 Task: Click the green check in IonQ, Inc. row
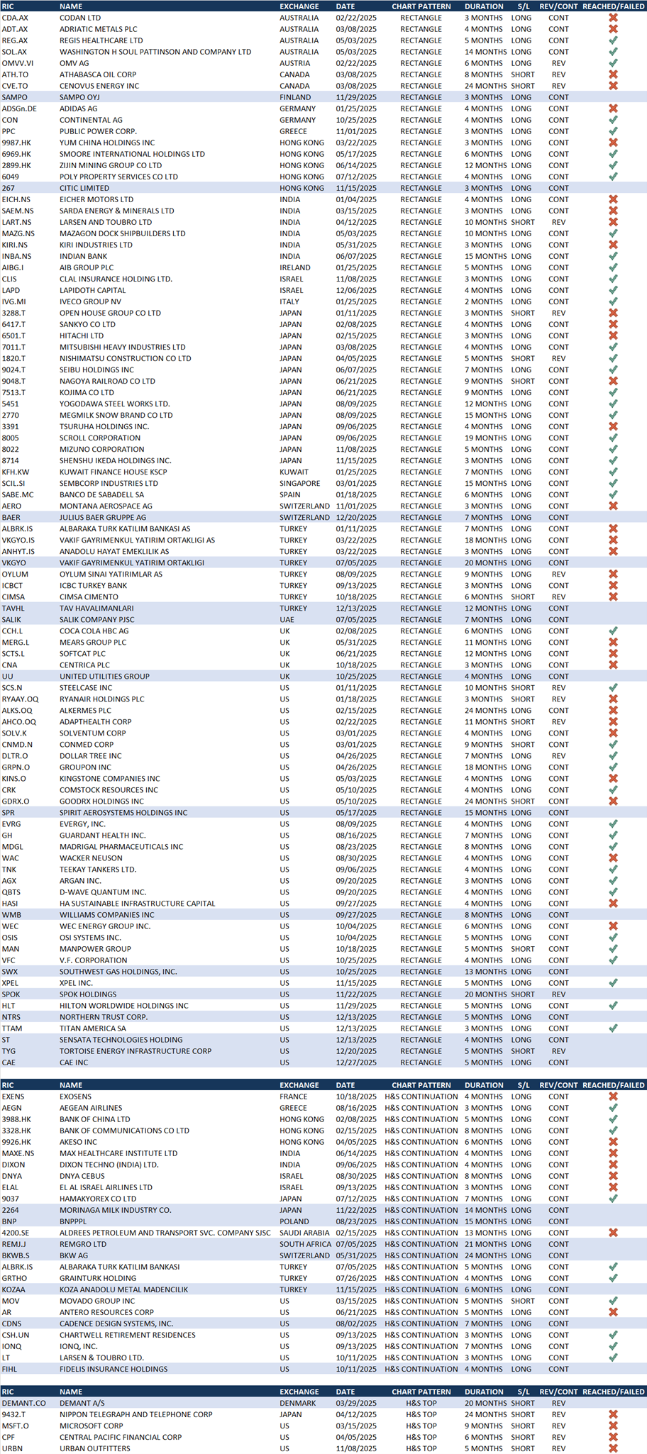coord(613,1346)
